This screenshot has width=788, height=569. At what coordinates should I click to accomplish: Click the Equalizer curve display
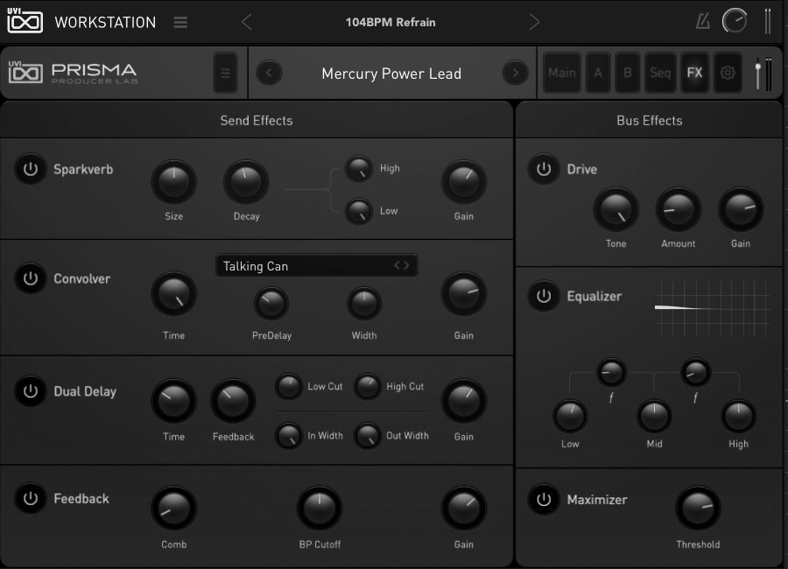pos(712,307)
